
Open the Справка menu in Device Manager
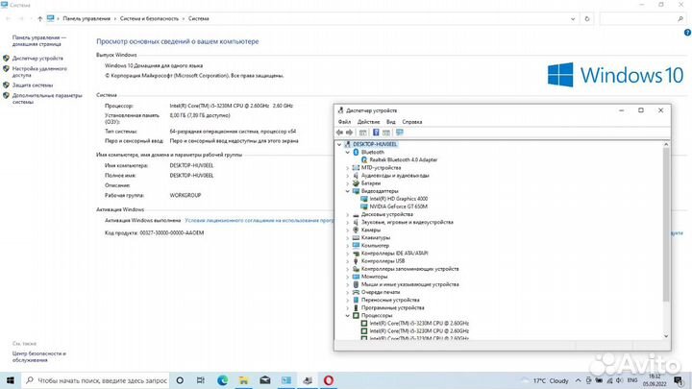click(412, 122)
